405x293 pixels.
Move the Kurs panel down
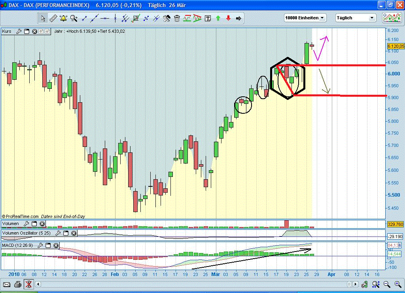coord(47,31)
